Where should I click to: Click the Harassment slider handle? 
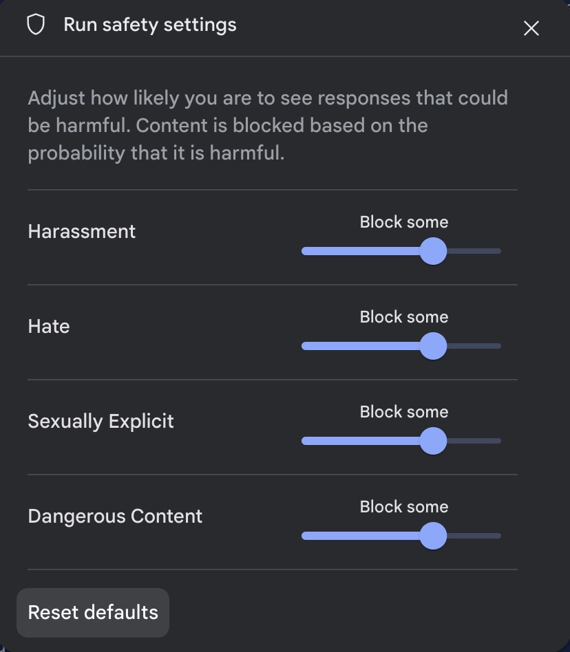(x=433, y=251)
